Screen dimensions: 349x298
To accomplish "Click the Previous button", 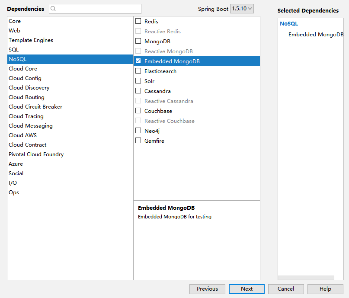I will (x=207, y=289).
